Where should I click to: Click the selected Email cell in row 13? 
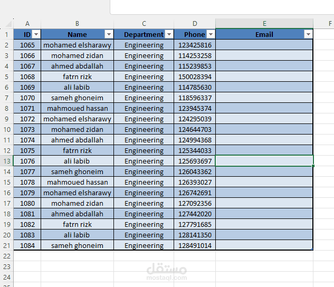264,161
